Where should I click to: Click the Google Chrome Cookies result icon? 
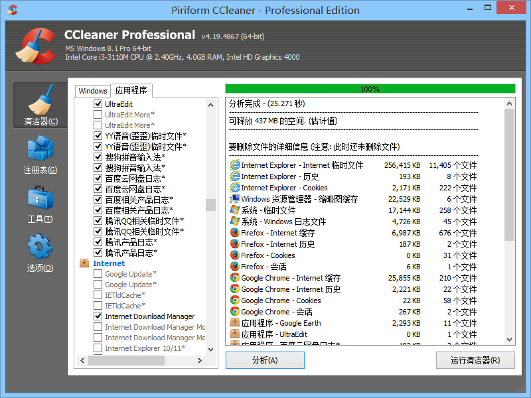point(234,300)
